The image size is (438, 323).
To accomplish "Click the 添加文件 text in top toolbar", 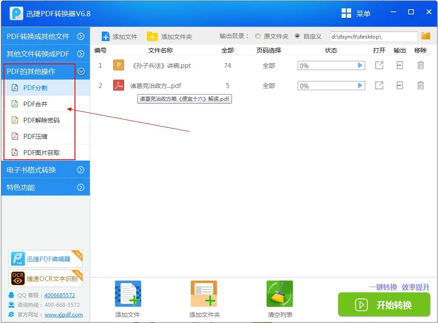I will [125, 36].
